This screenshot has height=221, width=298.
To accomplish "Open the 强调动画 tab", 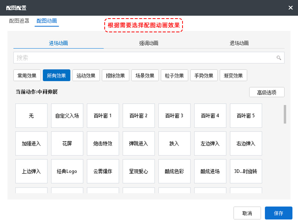I will point(149,43).
